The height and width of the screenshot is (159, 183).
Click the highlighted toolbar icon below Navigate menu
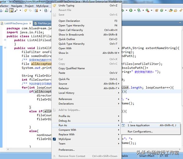click(11, 11)
